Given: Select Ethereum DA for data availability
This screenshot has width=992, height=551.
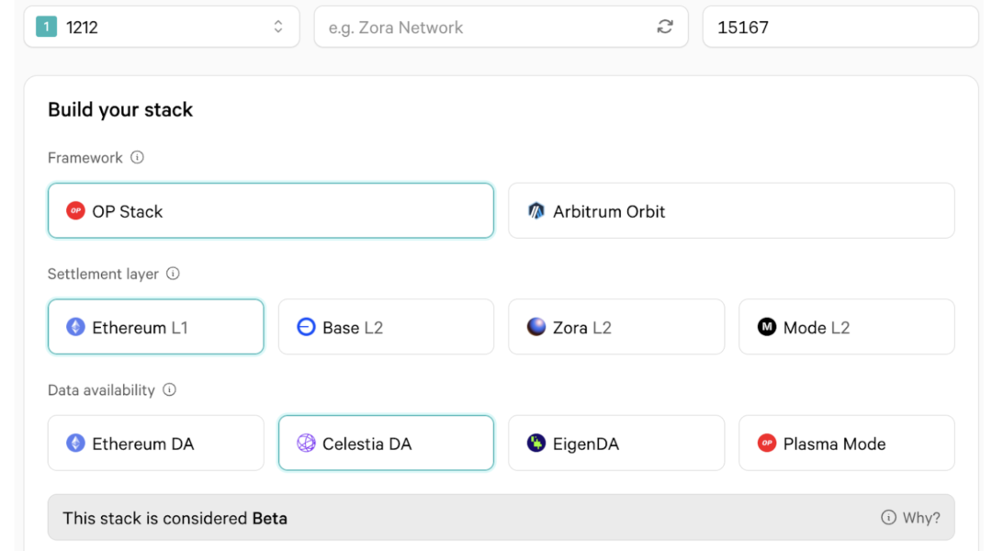Looking at the screenshot, I should tap(155, 443).
